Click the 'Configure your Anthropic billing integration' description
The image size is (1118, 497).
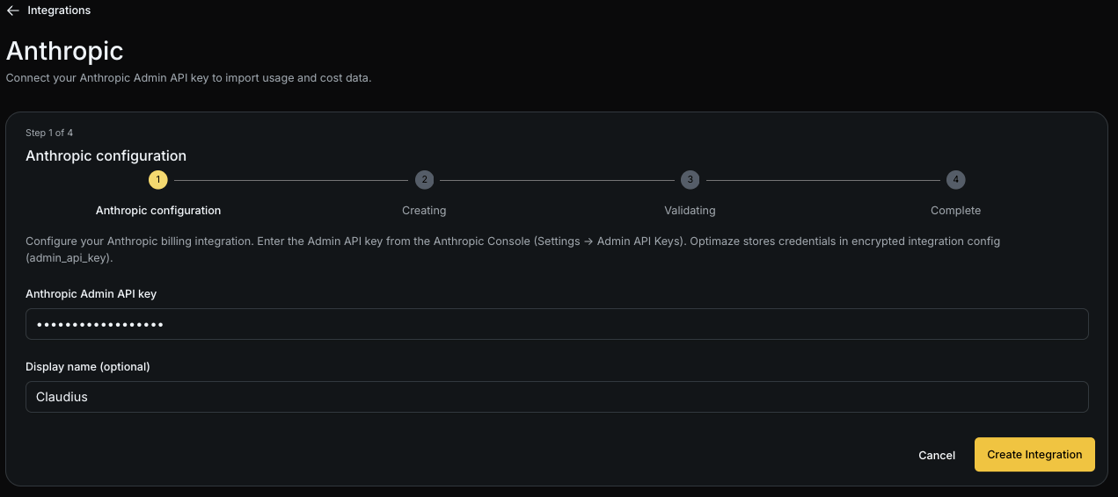pyautogui.click(x=513, y=249)
